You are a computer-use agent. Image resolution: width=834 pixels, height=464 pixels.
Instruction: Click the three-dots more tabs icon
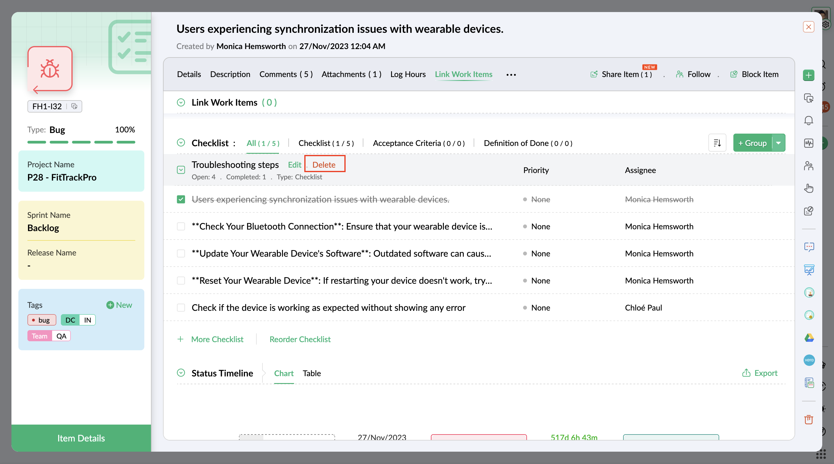(511, 75)
